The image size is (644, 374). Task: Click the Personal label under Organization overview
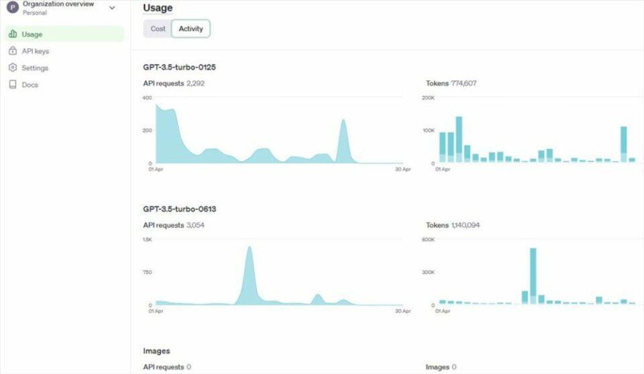tap(35, 13)
